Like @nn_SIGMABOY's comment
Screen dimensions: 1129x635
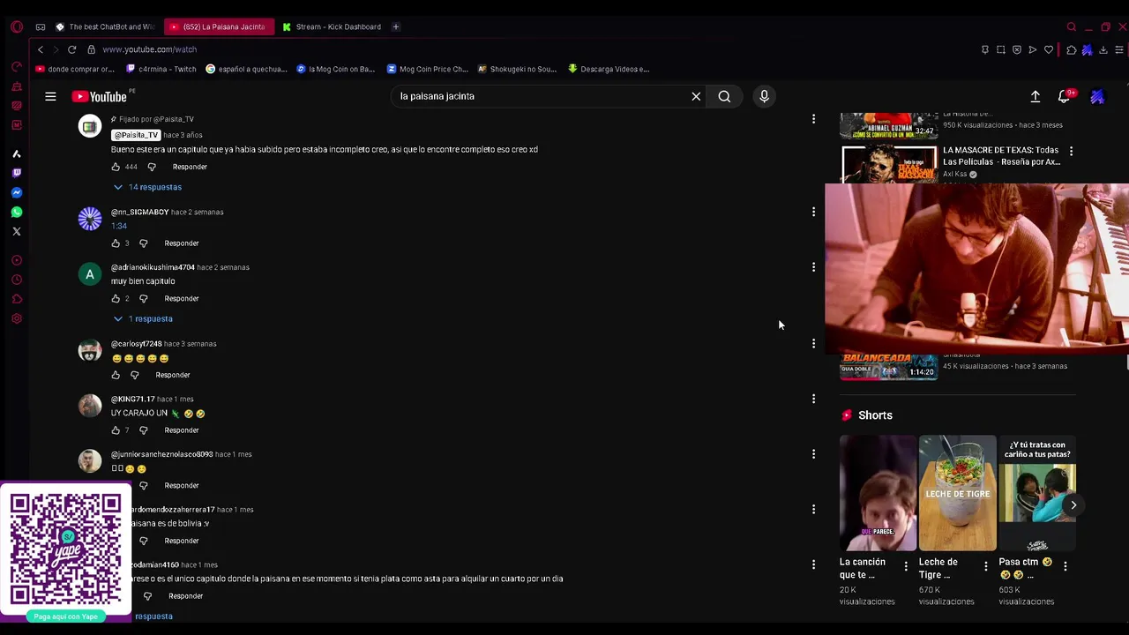point(116,243)
